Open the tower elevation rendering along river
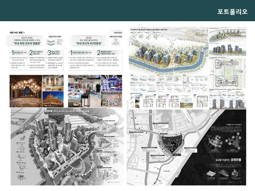The height and width of the screenshot is (191, 255). [x=228, y=49]
